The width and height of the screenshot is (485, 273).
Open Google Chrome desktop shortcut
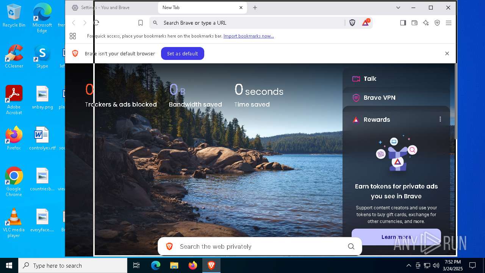(x=14, y=182)
